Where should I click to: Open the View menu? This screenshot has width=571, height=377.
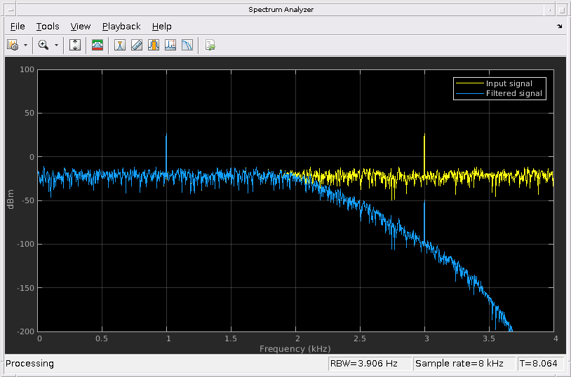coord(81,27)
